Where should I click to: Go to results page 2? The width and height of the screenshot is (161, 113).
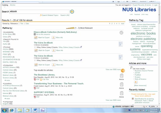(x=112, y=23)
